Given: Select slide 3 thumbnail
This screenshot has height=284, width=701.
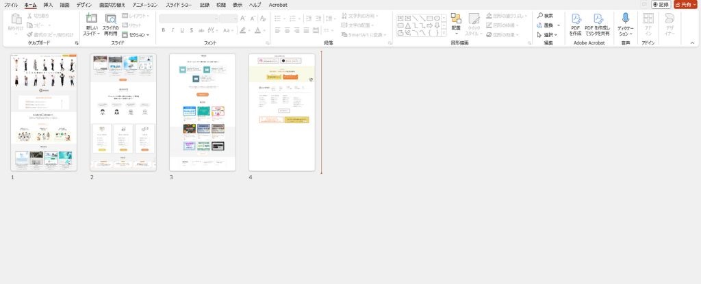Looking at the screenshot, I should (x=203, y=112).
